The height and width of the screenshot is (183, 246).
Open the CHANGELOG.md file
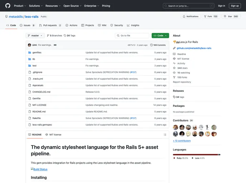tap(41, 92)
